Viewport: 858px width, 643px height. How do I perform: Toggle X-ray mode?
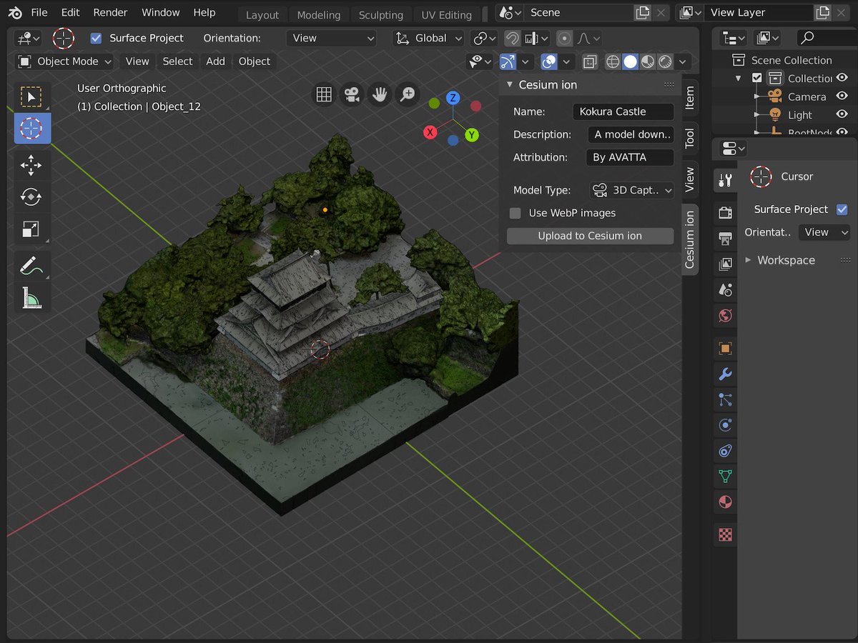pos(590,62)
